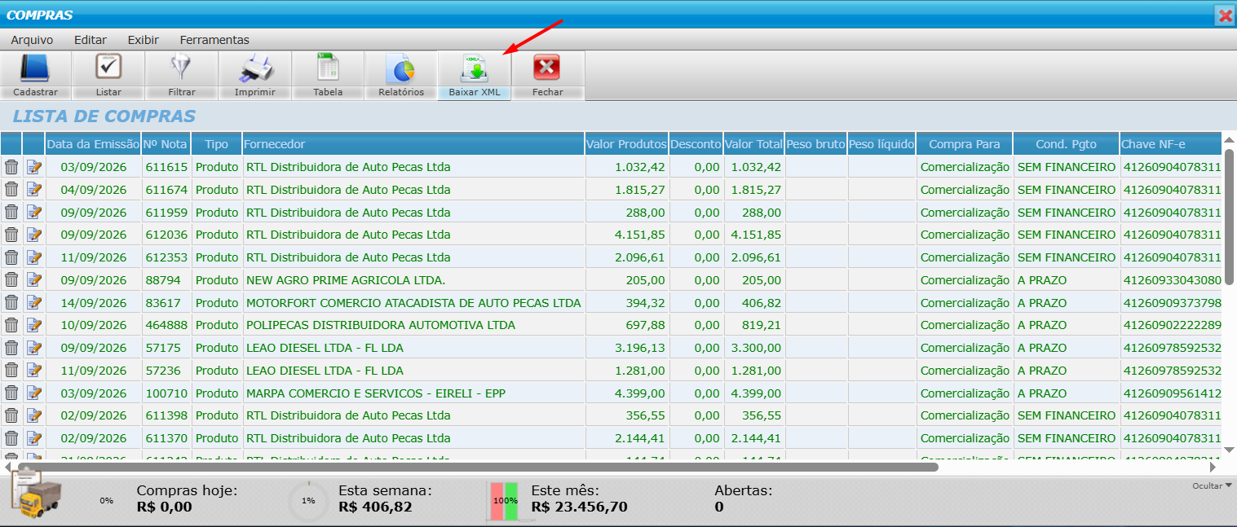The width and height of the screenshot is (1237, 527).
Task: Select POLIPECAS DISTRIBUIDORA AUTOMOTIVA LTDA row
Action: click(x=381, y=325)
